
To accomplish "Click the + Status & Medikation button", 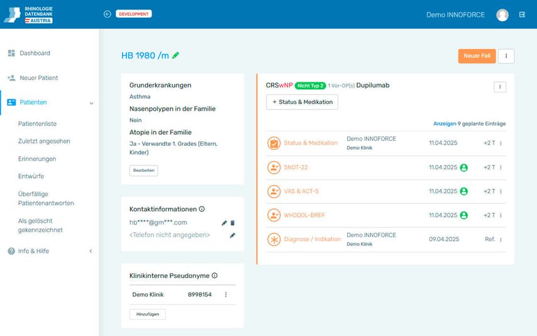I will click(x=302, y=102).
